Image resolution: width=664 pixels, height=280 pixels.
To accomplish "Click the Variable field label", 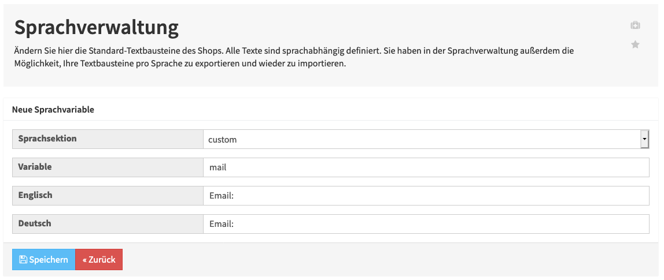I will tap(35, 167).
